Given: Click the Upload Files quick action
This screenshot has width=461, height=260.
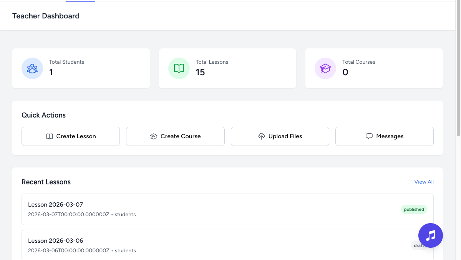Looking at the screenshot, I should pos(280,136).
